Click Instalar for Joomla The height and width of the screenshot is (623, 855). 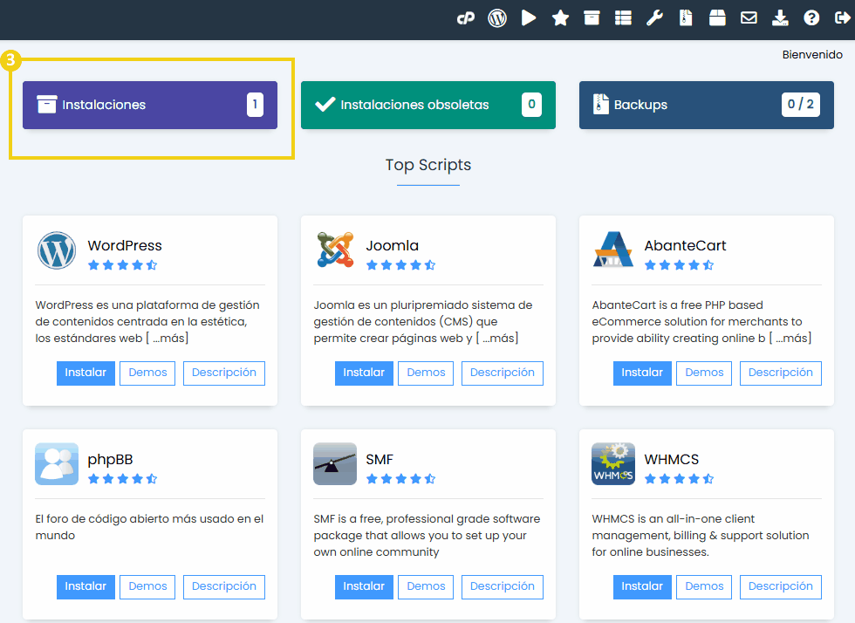[364, 373]
